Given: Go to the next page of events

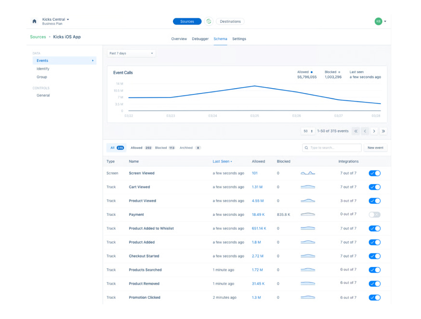Looking at the screenshot, I should (374, 131).
